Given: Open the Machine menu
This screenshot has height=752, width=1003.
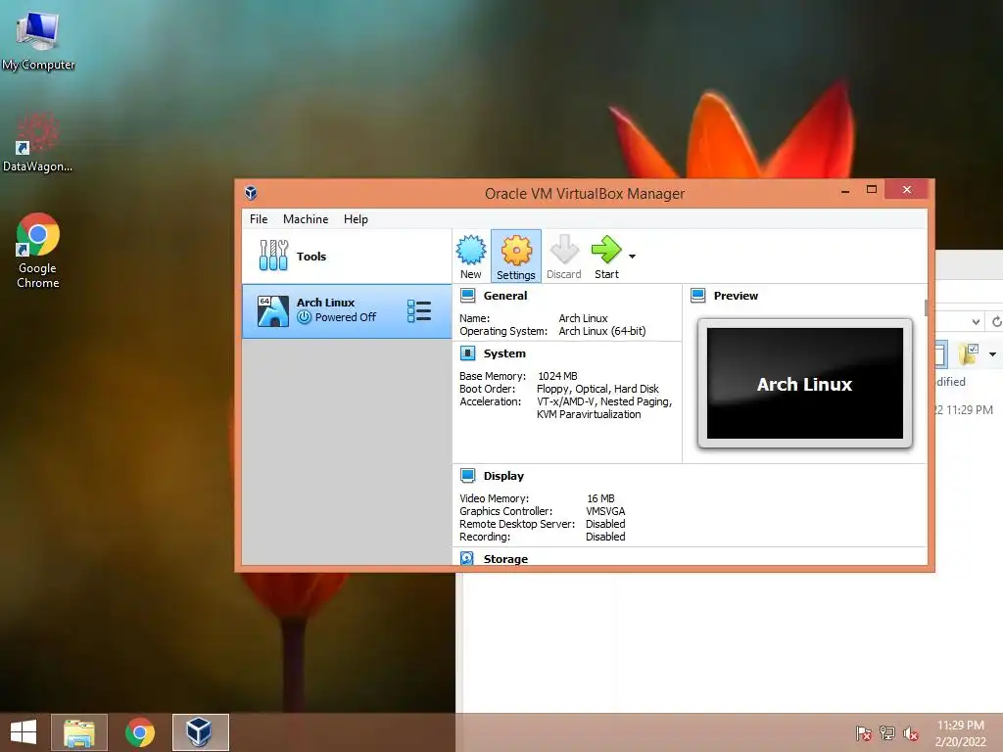Looking at the screenshot, I should pos(306,219).
